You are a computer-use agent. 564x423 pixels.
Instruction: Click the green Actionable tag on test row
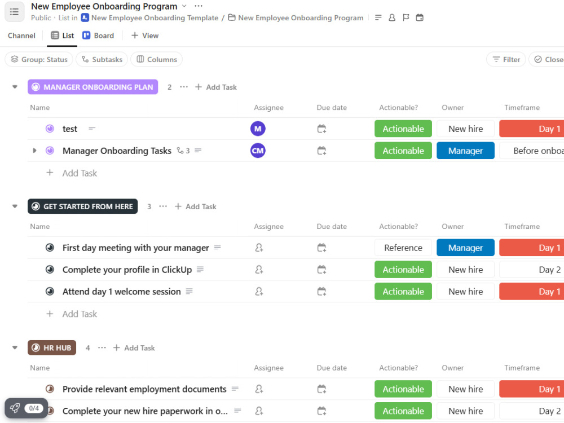[403, 129]
